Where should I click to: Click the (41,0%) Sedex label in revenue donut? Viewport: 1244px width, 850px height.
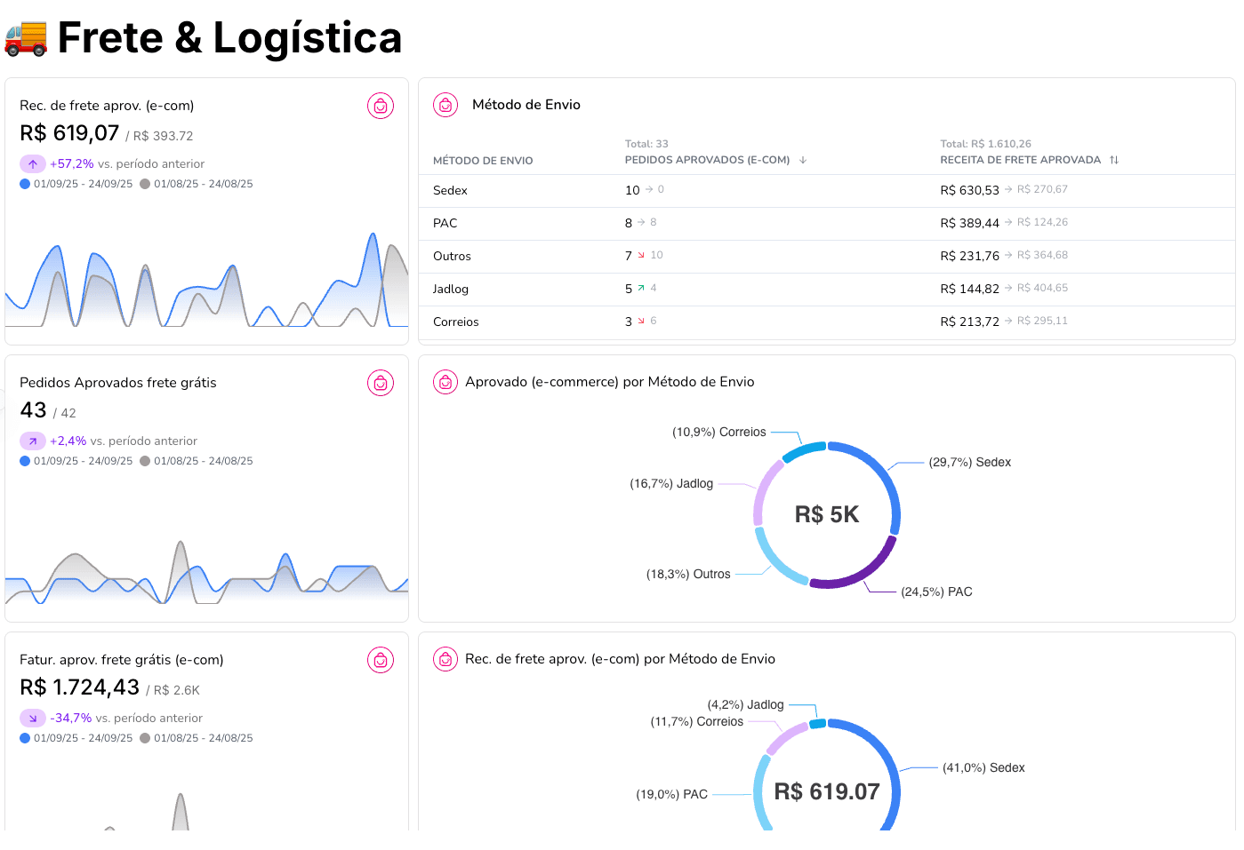(983, 767)
